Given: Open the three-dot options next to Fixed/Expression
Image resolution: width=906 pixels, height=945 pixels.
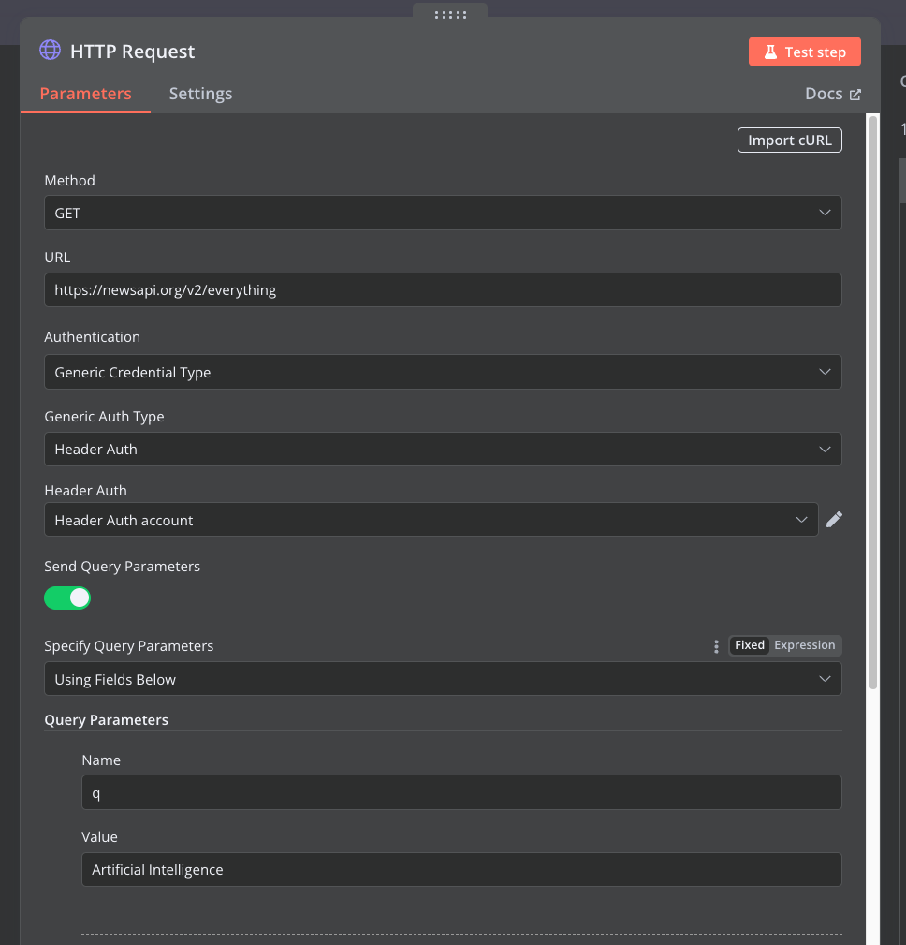Looking at the screenshot, I should pyautogui.click(x=716, y=646).
